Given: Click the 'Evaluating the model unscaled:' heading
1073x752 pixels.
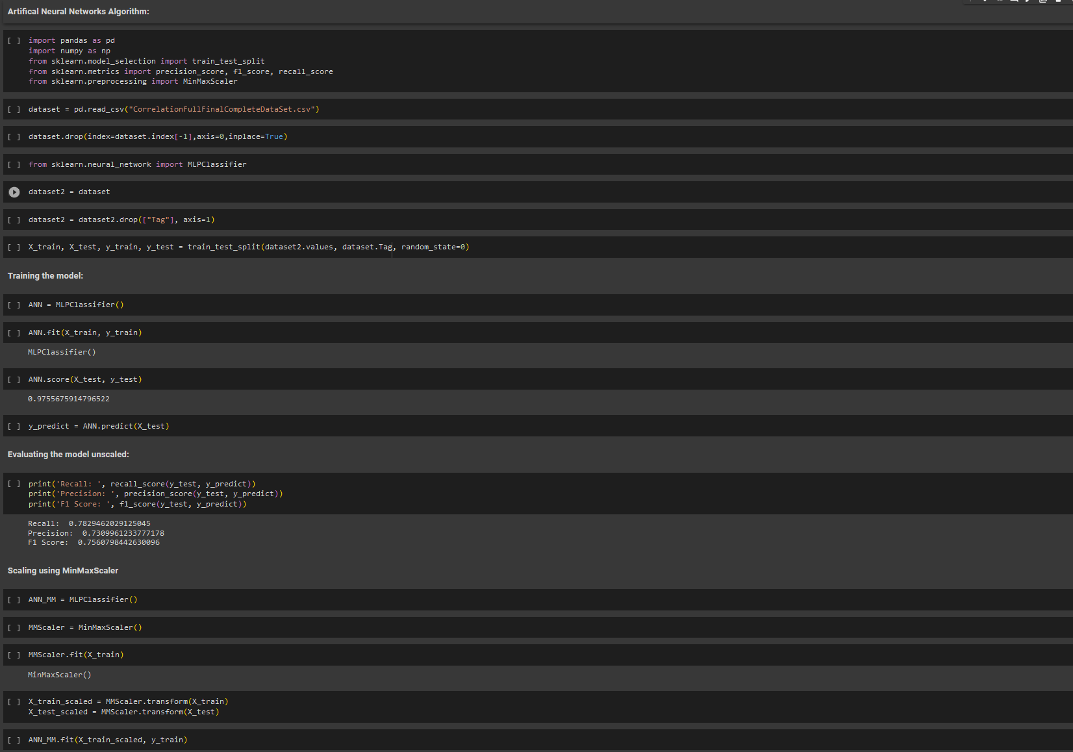Looking at the screenshot, I should pos(68,455).
